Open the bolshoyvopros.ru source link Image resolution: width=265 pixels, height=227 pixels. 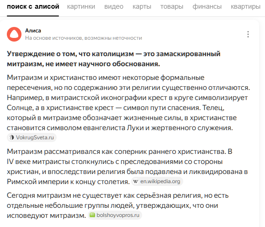click(x=115, y=215)
